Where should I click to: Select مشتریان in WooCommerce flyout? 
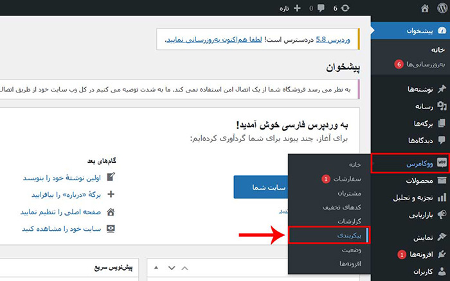pyautogui.click(x=349, y=193)
